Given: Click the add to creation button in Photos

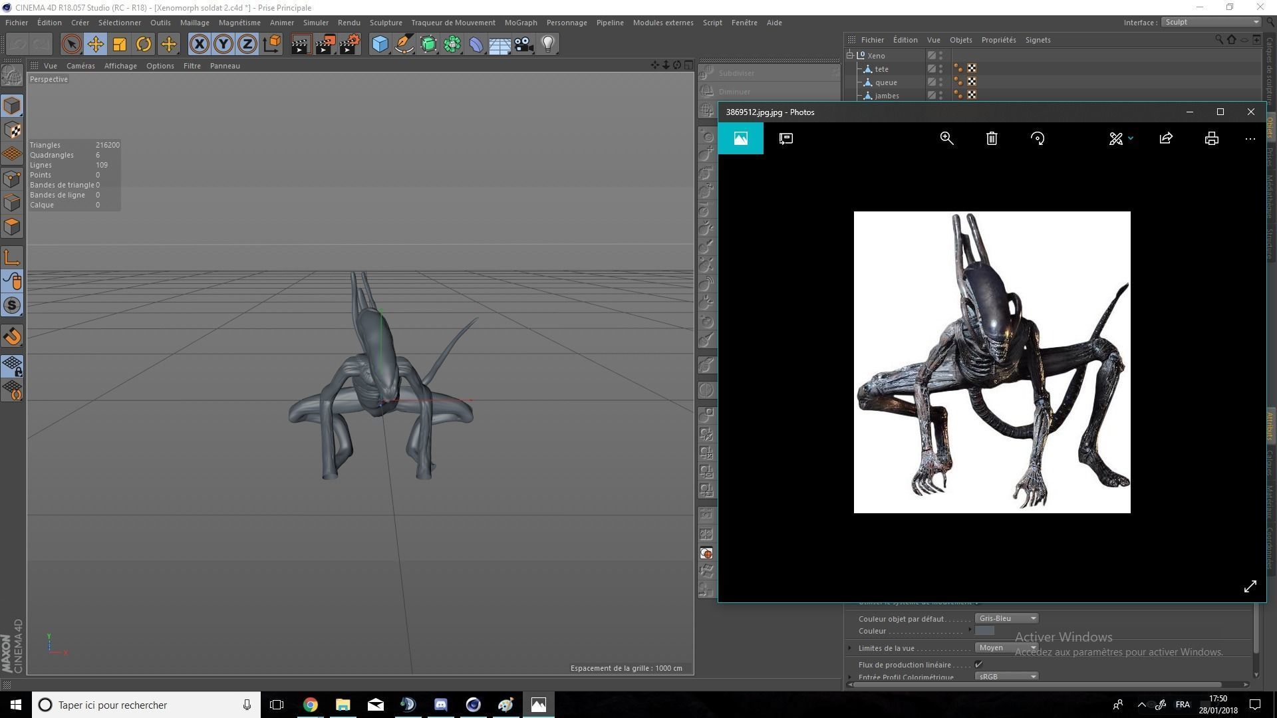Looking at the screenshot, I should point(786,138).
